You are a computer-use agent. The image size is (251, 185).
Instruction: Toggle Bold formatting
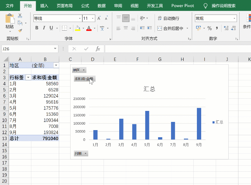pos(37,28)
